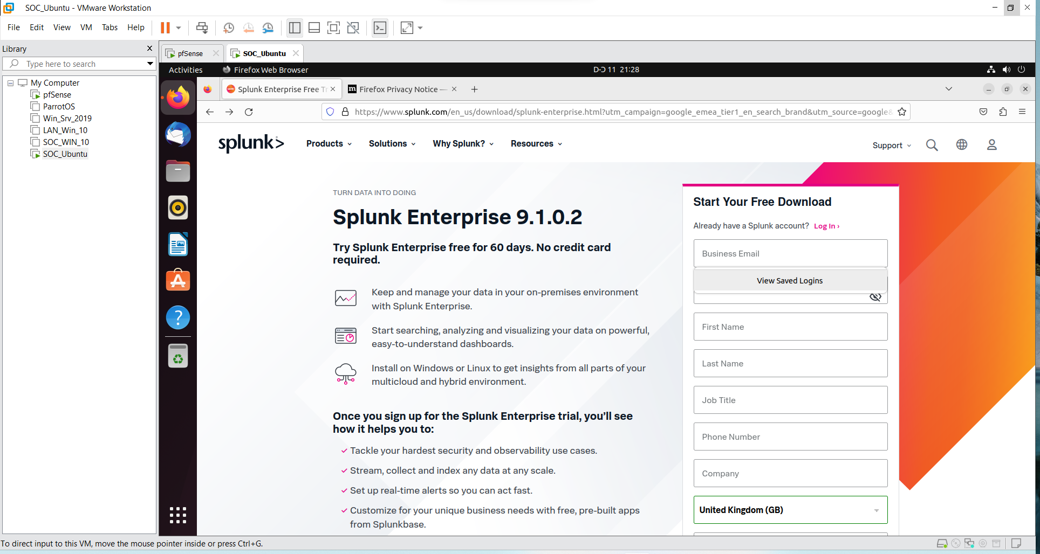The width and height of the screenshot is (1040, 554).
Task: Click the stretch guest display icon
Action: (407, 27)
